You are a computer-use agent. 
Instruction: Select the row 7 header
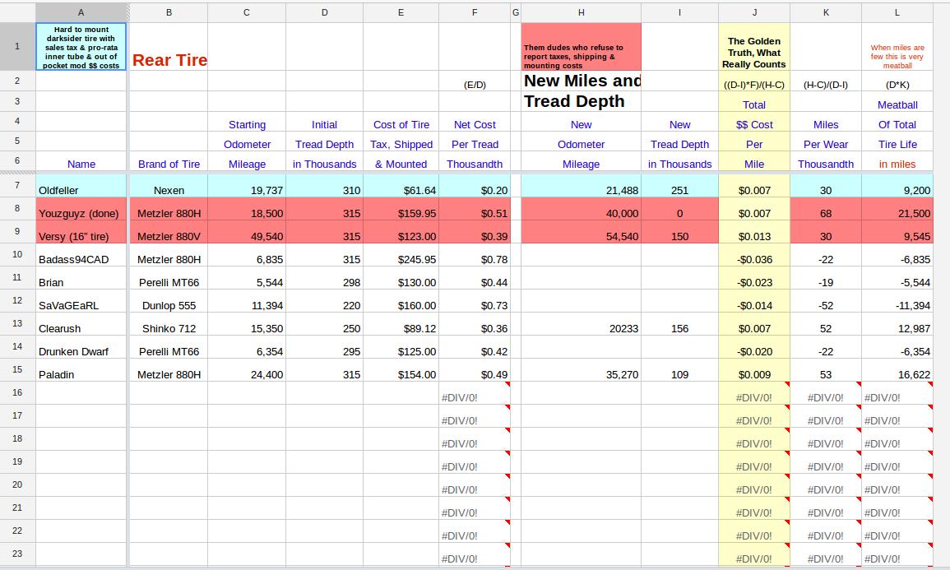coord(17,186)
